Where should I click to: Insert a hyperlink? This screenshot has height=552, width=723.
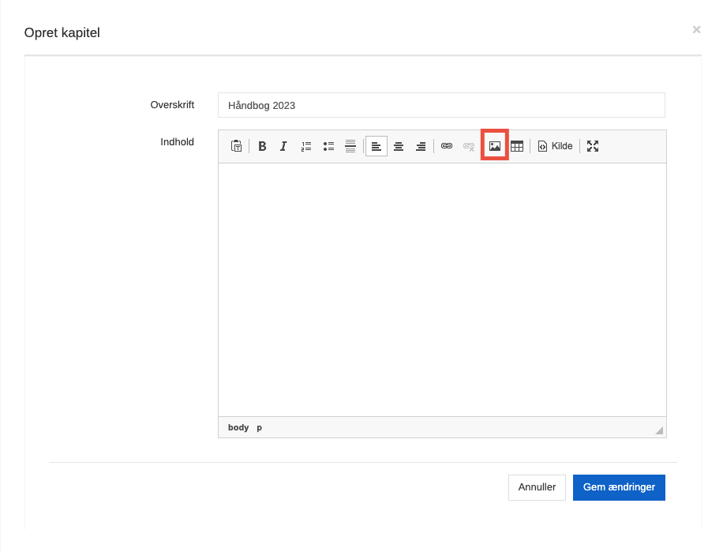tap(446, 146)
